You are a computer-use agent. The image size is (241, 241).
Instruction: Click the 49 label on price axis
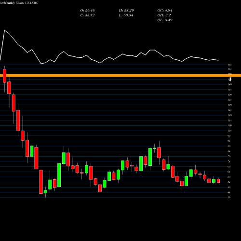pyautogui.click(x=229, y=187)
